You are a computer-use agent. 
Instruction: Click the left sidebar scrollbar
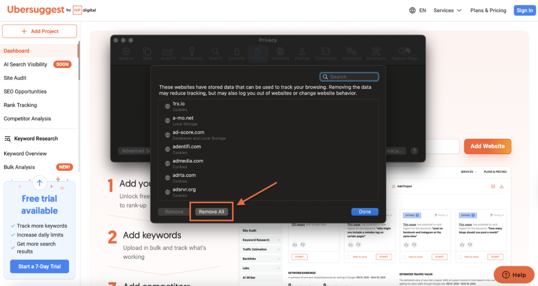click(x=79, y=60)
